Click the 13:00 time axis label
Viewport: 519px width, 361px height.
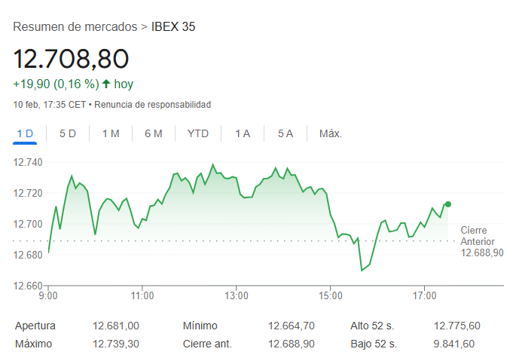pyautogui.click(x=237, y=295)
